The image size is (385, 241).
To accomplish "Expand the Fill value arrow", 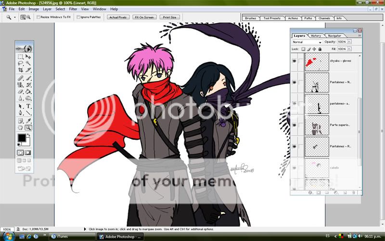I will click(x=349, y=49).
